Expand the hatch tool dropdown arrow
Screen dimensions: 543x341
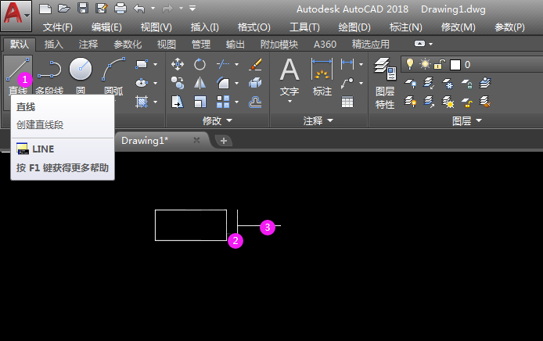(x=155, y=102)
